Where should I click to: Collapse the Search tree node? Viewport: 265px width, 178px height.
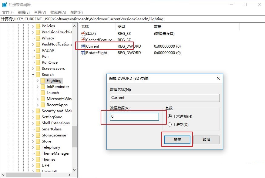pos(33,74)
